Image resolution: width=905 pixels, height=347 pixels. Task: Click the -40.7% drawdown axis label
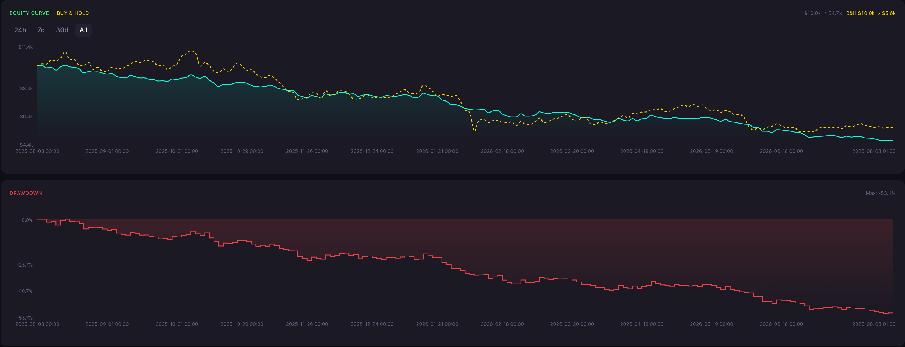(25, 291)
